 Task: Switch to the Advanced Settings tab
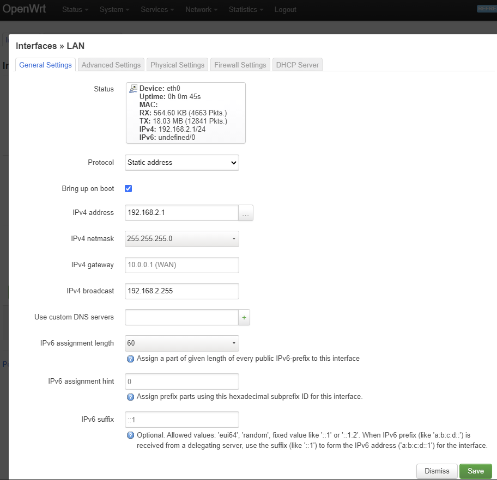coord(111,65)
